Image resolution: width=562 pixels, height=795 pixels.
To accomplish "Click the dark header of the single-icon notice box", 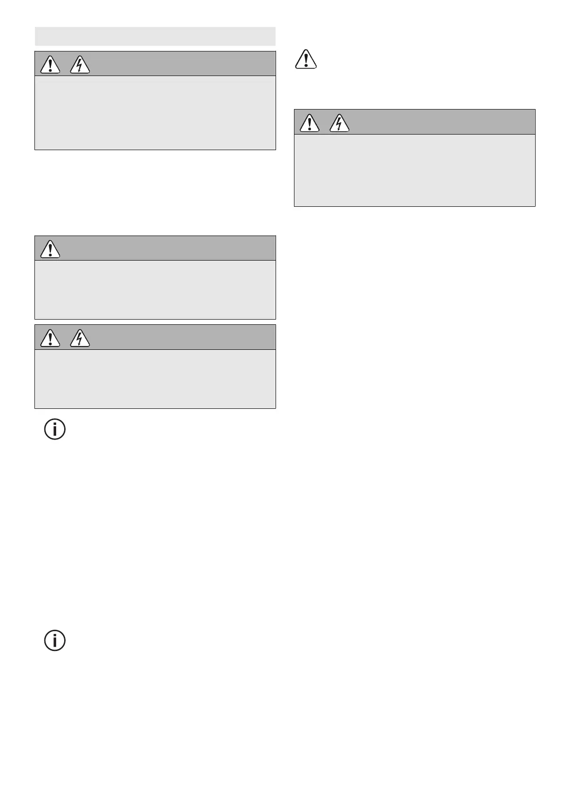I will [165, 248].
